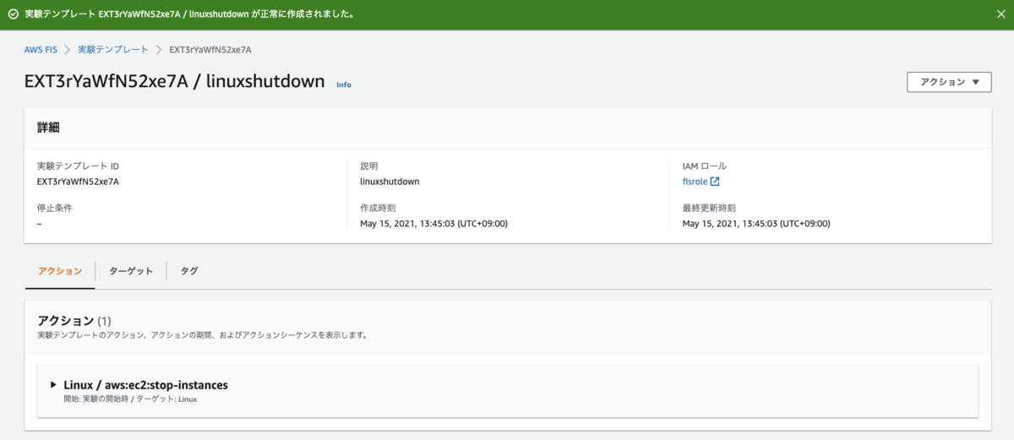Click the 停止条件 label

[x=55, y=208]
